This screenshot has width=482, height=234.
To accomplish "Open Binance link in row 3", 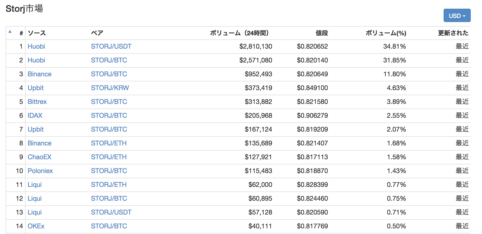I will click(x=40, y=74).
